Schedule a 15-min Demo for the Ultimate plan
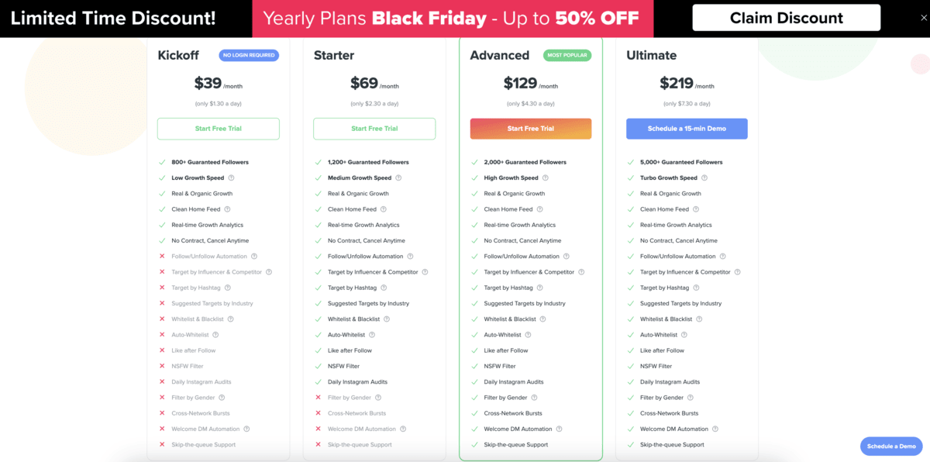Viewport: 930px width, 462px height. tap(687, 129)
